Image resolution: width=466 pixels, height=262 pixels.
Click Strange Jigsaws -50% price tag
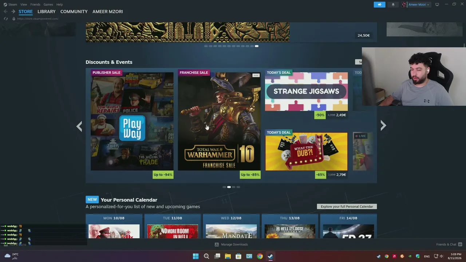click(x=331, y=115)
